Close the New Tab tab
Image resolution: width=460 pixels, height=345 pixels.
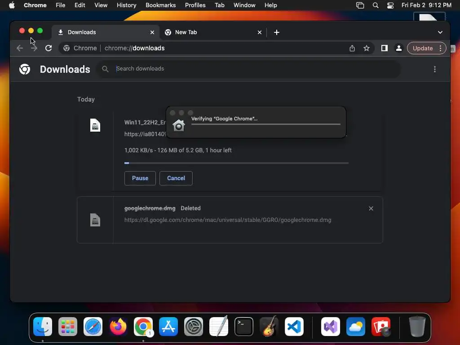point(260,32)
